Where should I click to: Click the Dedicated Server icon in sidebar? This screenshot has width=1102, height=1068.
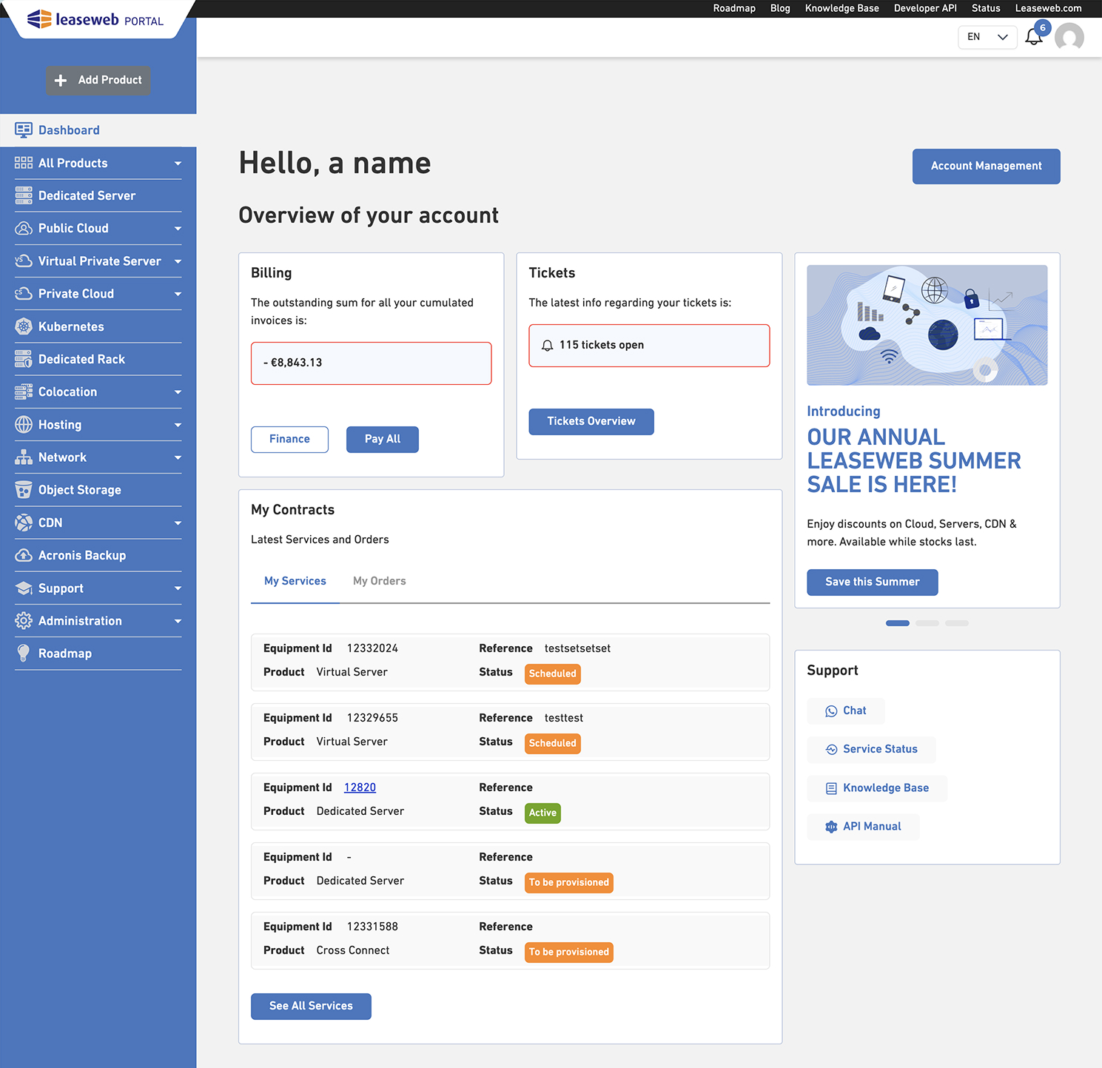tap(24, 195)
